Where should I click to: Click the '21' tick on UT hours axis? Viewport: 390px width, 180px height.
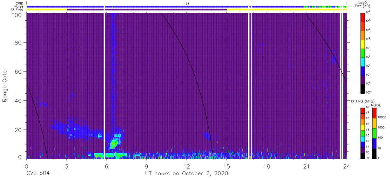(307, 166)
